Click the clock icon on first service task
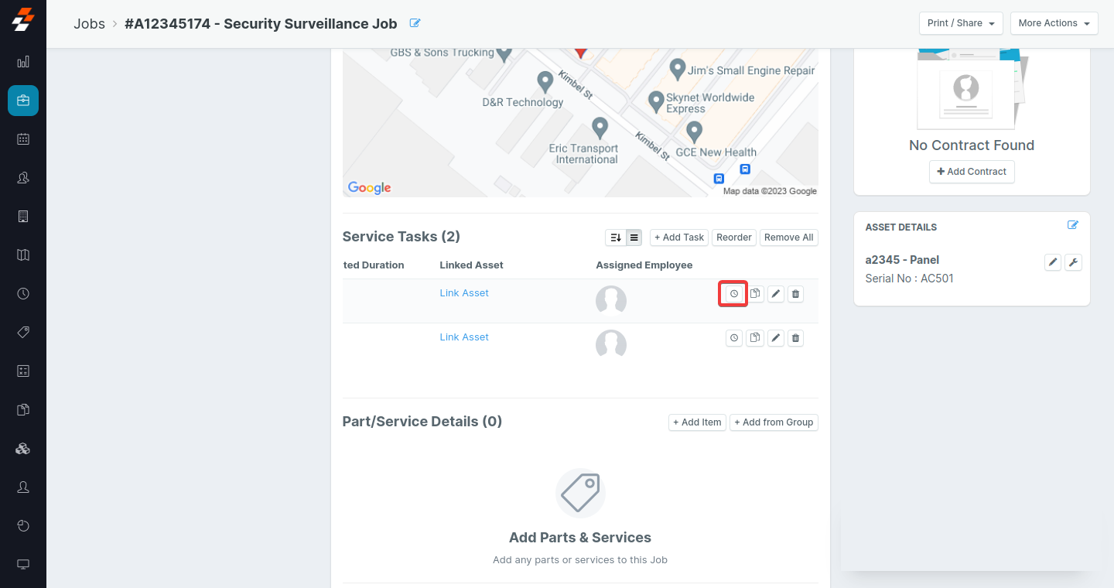 (x=733, y=294)
